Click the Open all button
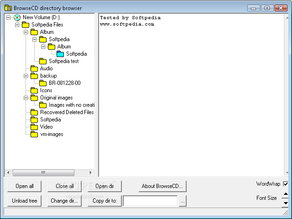292x219 pixels. [x=24, y=186]
